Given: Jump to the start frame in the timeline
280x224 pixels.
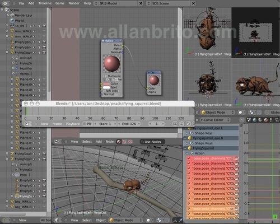Looking at the screenshot, I should [x=175, y=124].
